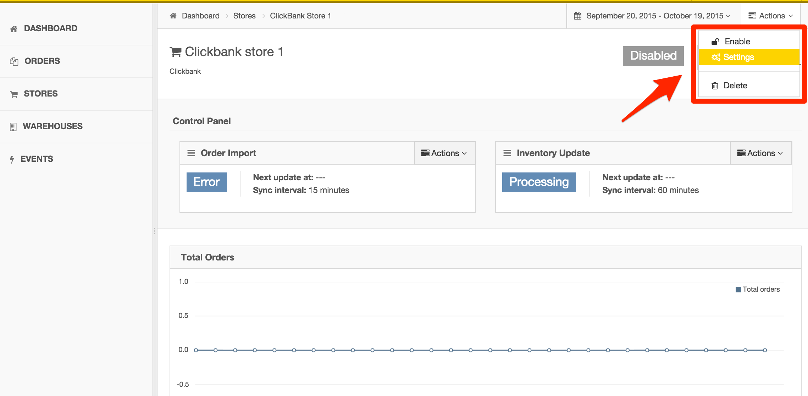Click the ClickBank Store 1 breadcrumb

click(x=300, y=16)
